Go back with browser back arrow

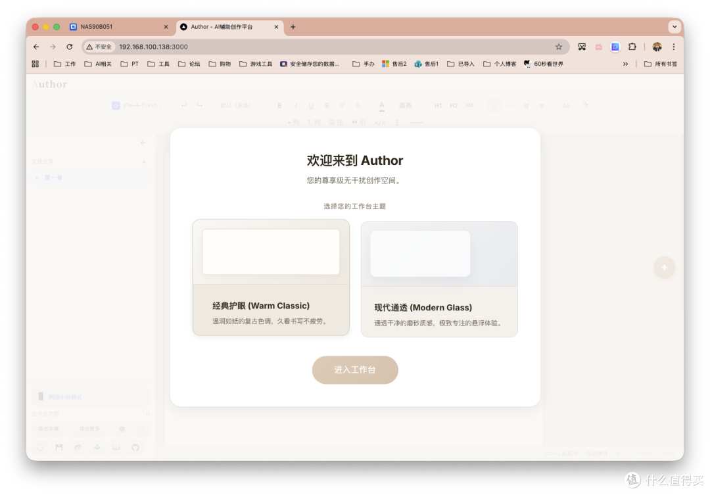pyautogui.click(x=36, y=47)
